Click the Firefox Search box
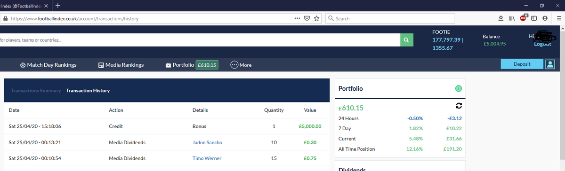 pyautogui.click(x=390, y=18)
